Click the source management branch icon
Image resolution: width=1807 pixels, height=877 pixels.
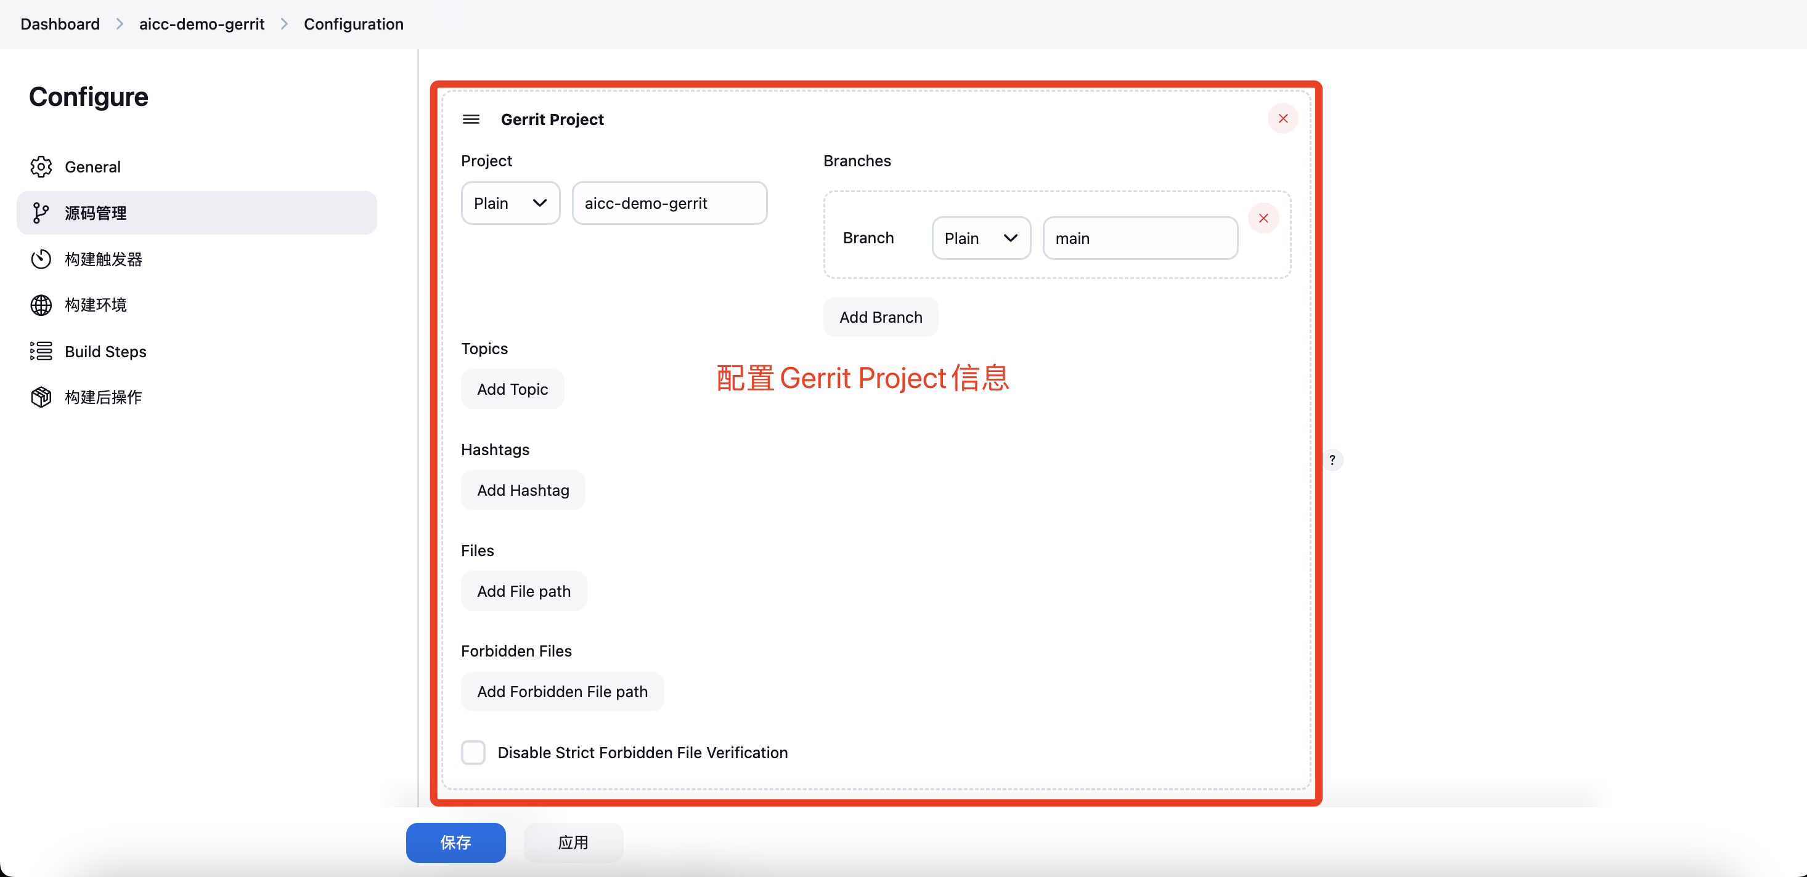(x=41, y=213)
